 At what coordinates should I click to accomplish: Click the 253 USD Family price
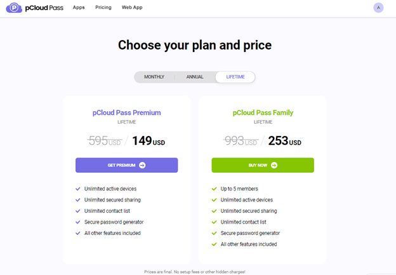(x=284, y=141)
